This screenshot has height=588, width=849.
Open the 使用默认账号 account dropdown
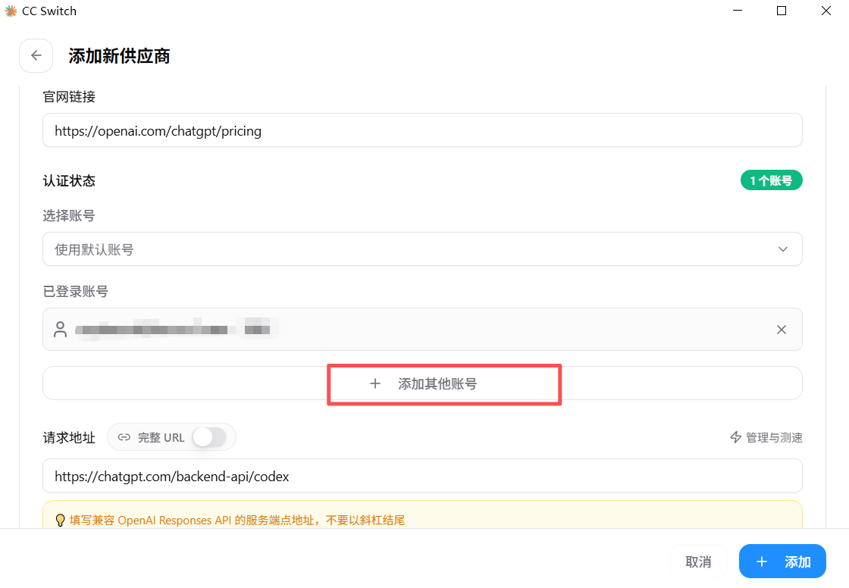pos(422,249)
